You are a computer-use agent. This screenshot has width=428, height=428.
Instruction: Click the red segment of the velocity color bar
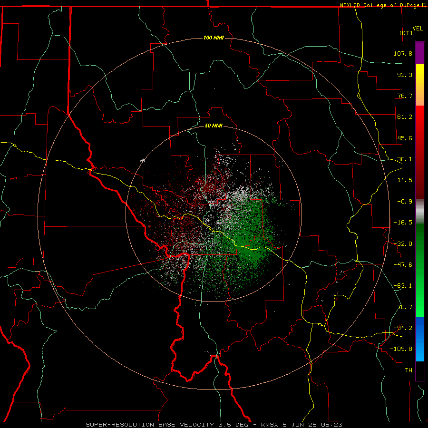pos(420,152)
